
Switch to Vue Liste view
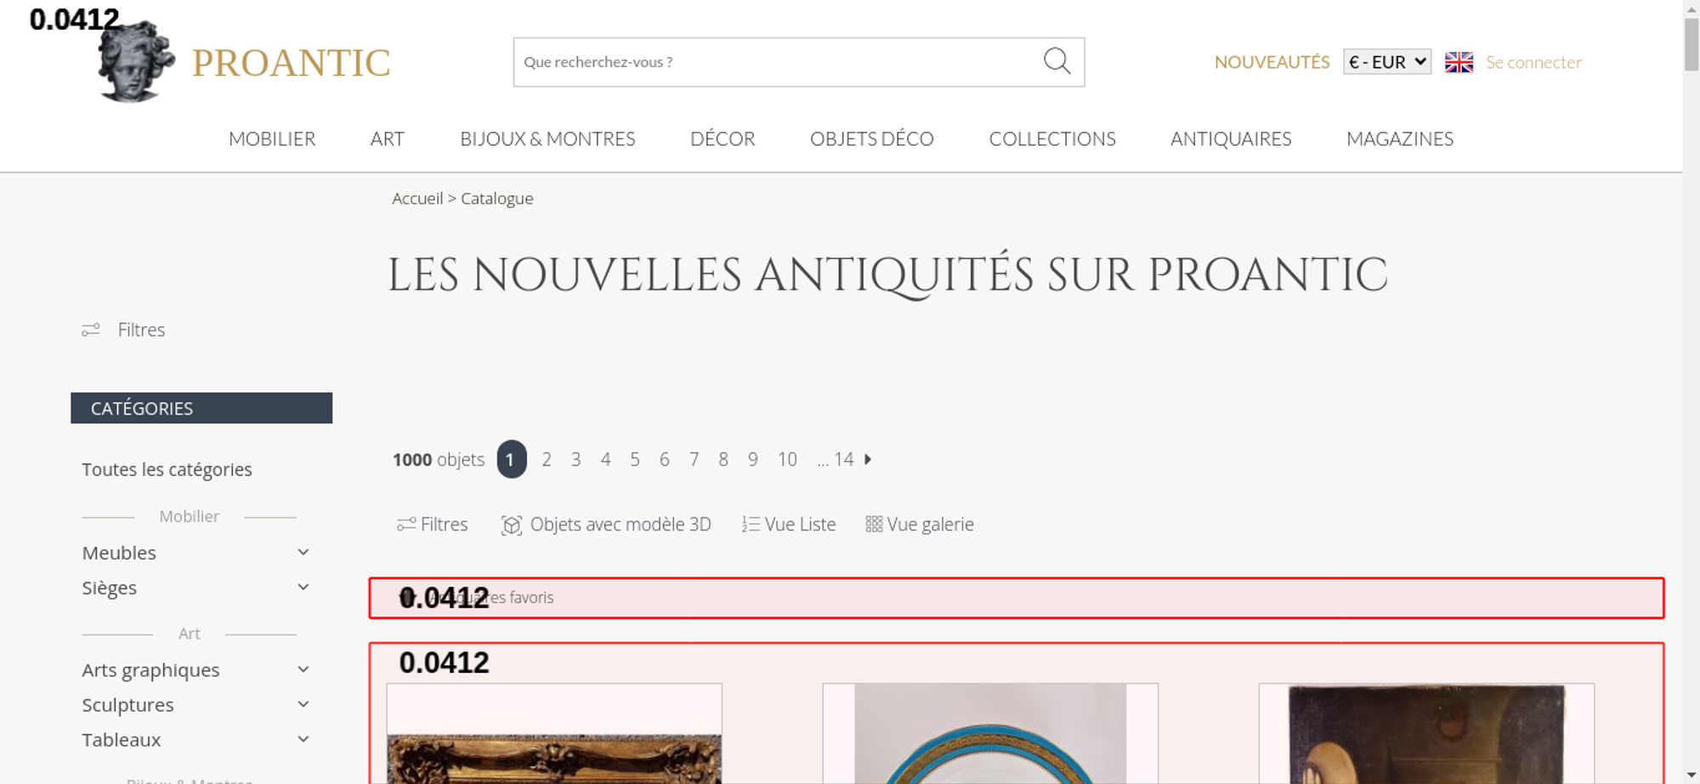coord(789,525)
